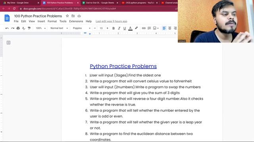
Task: Set right text alignment
Action: pos(175,28)
